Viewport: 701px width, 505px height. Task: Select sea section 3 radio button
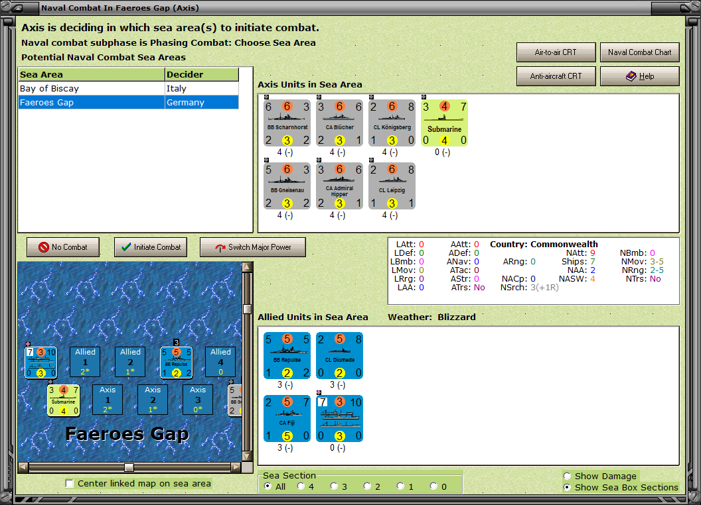click(x=334, y=486)
